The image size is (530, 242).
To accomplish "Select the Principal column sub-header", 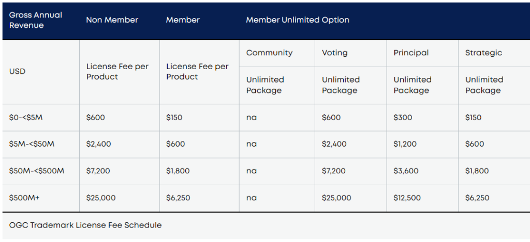I will [411, 53].
